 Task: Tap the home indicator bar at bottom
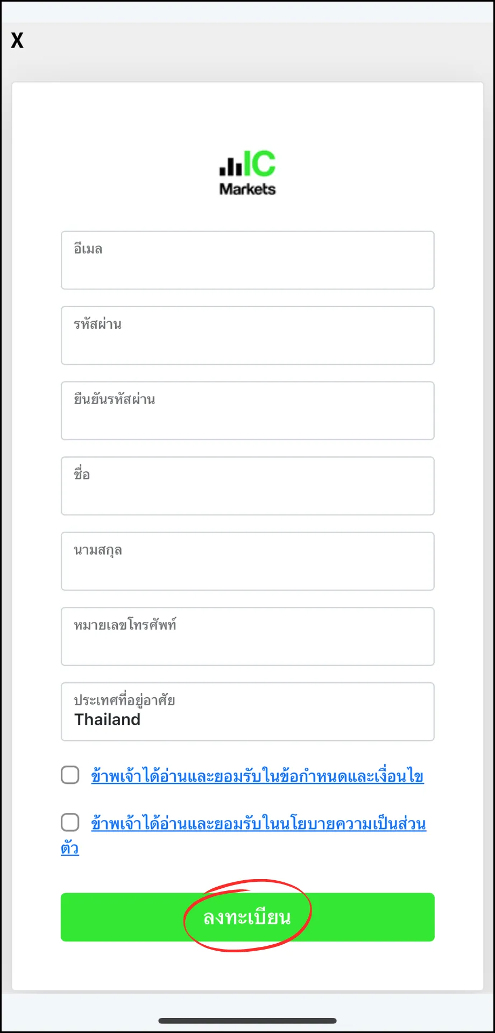pos(247,1021)
